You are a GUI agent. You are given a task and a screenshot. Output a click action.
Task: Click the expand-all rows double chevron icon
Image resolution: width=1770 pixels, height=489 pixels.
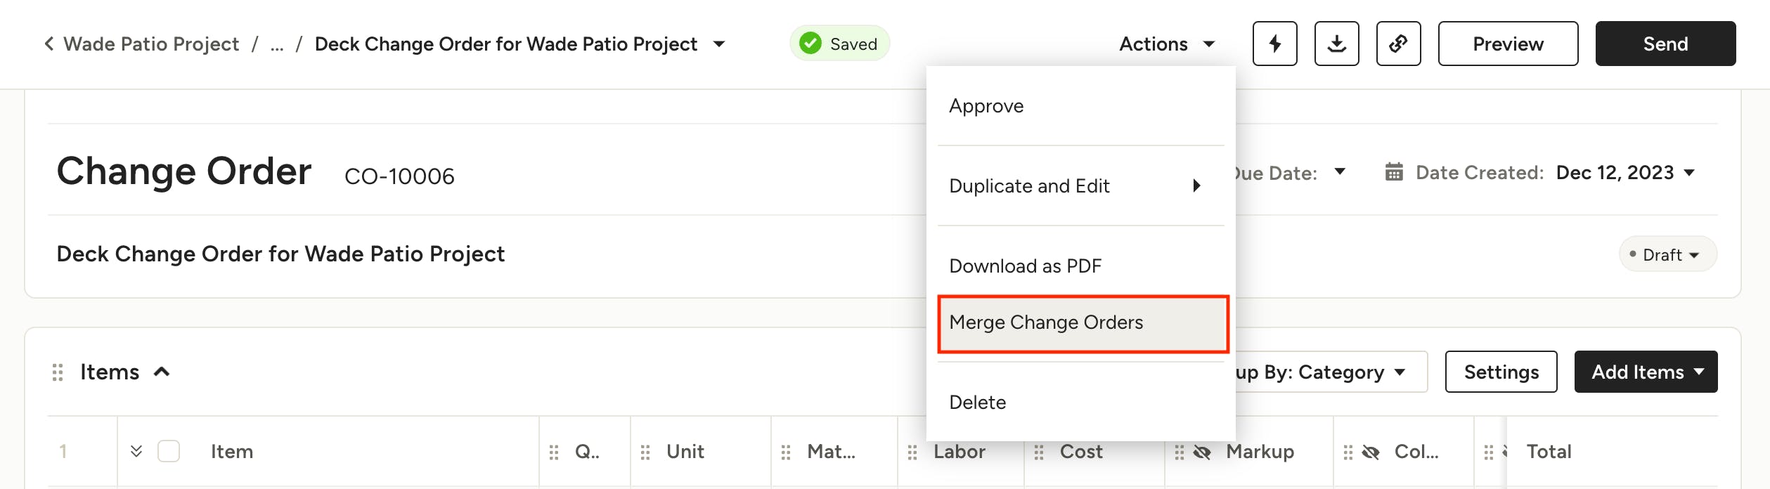(136, 451)
